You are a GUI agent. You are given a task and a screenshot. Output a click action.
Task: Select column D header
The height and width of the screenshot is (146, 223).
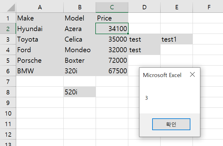144,7
